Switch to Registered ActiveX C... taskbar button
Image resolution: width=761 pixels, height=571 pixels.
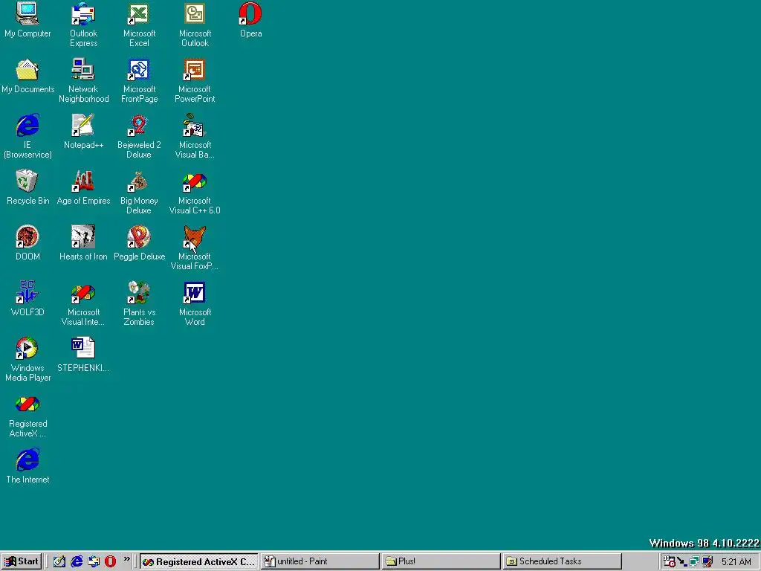tap(199, 561)
